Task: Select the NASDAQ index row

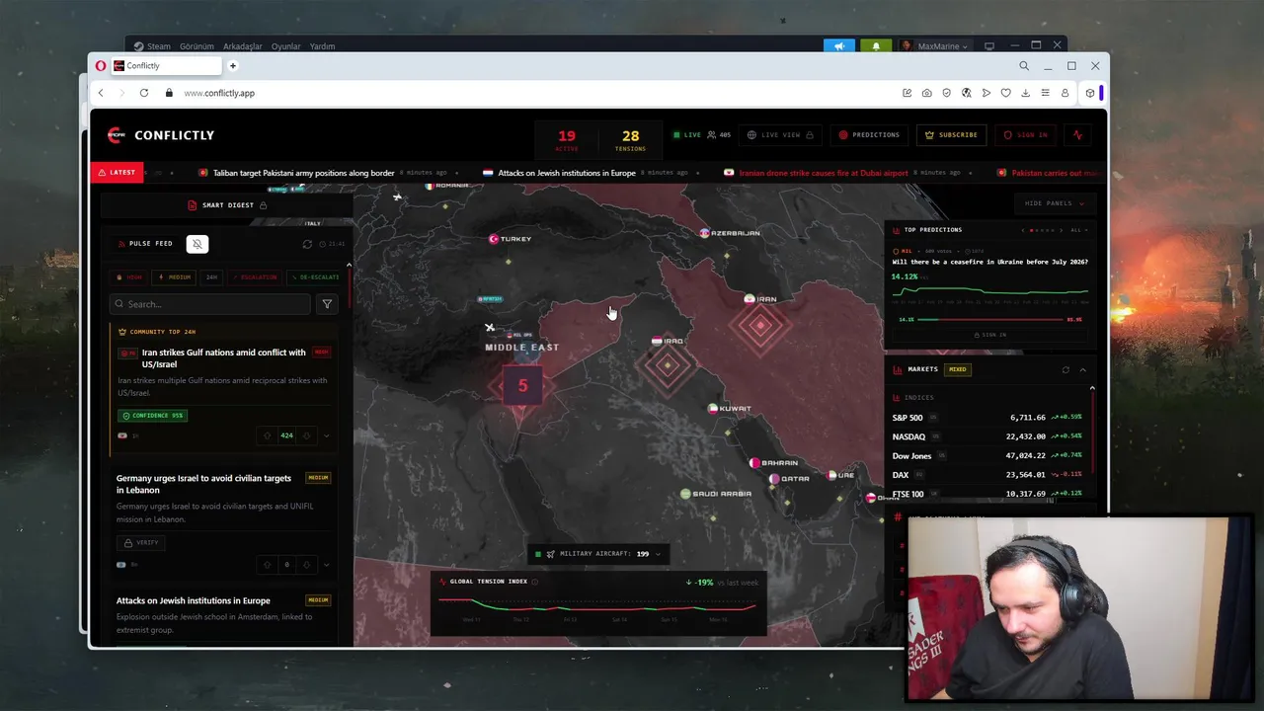Action: [987, 436]
